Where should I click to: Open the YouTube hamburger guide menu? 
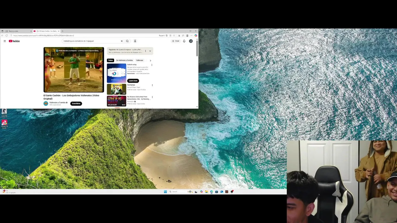tap(5, 41)
